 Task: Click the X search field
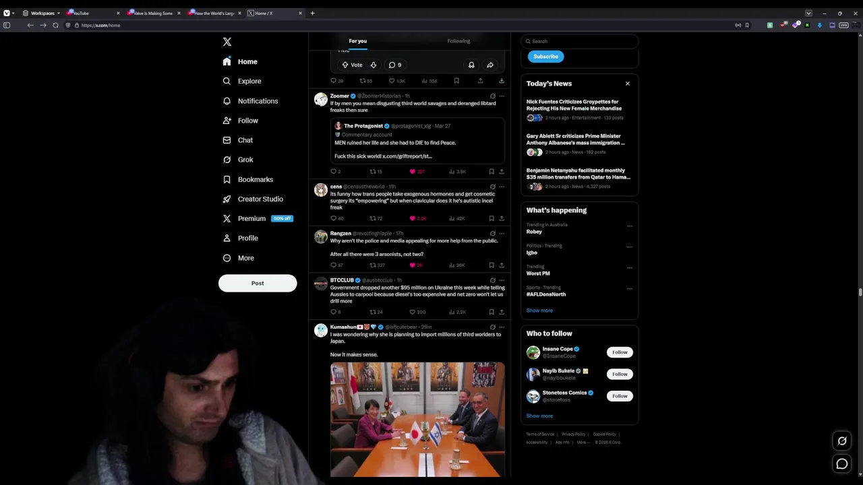tap(580, 41)
